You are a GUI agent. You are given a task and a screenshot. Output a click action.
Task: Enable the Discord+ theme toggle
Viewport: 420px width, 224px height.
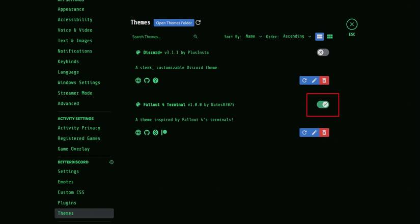pos(323,52)
